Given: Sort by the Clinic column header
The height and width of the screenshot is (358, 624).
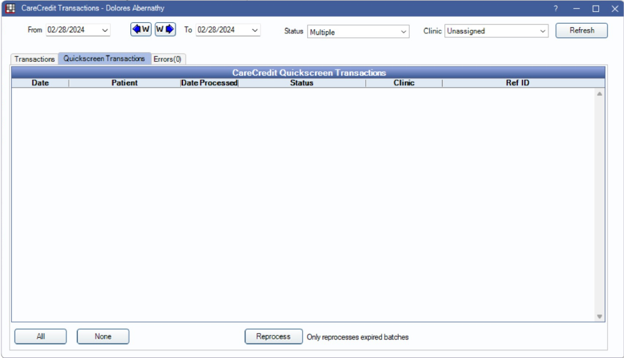Looking at the screenshot, I should click(x=404, y=83).
